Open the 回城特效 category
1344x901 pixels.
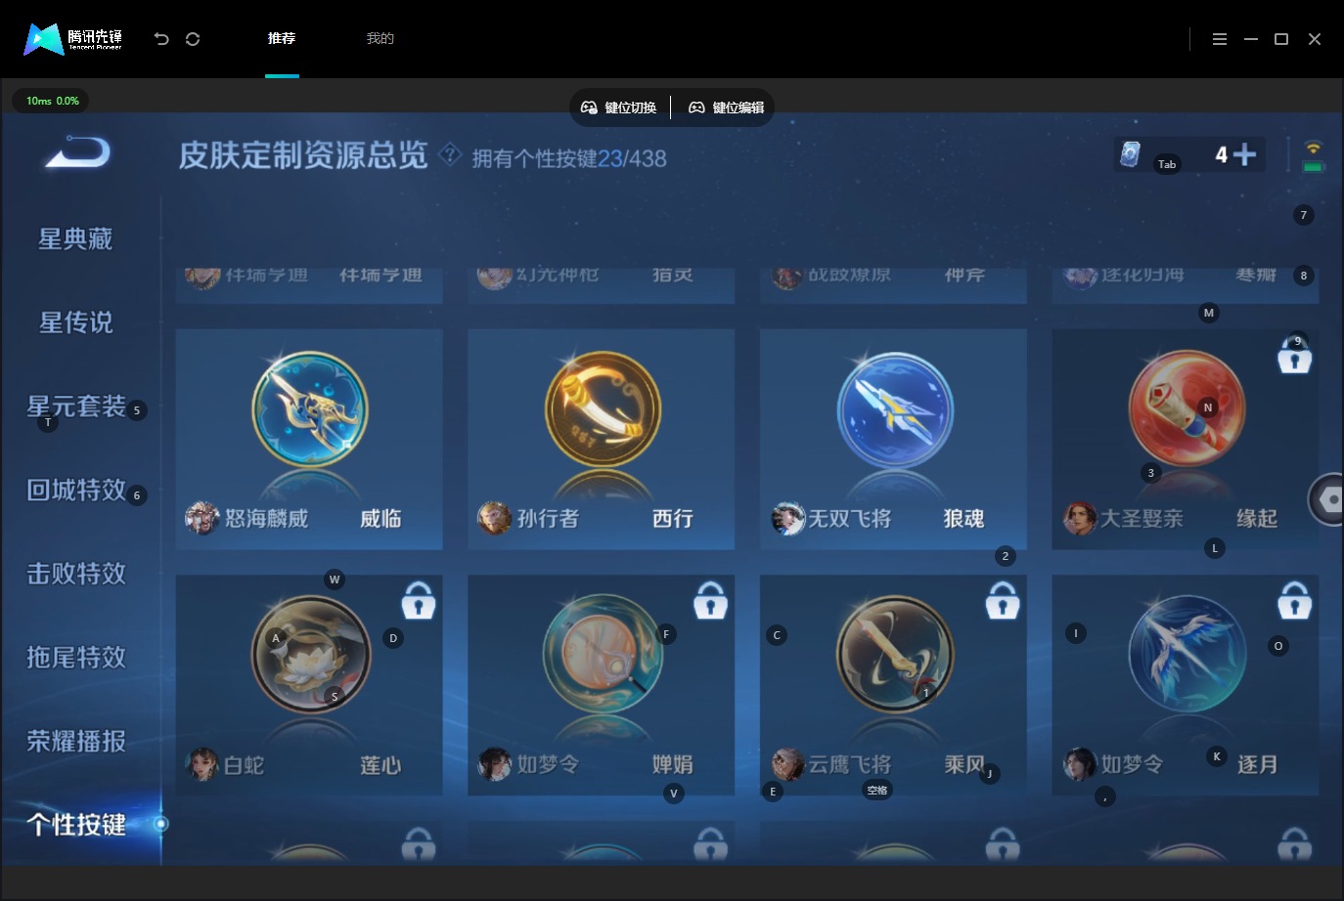click(76, 490)
